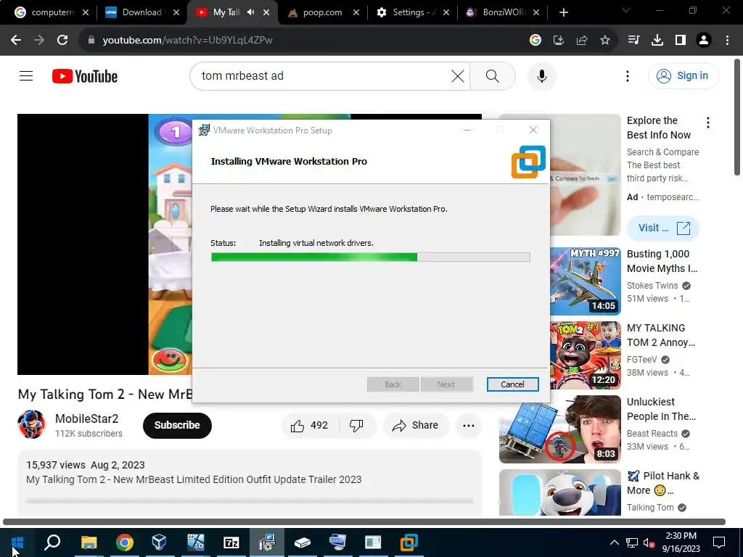Click the Chrome address bar URL
The height and width of the screenshot is (557, 743).
click(x=187, y=41)
